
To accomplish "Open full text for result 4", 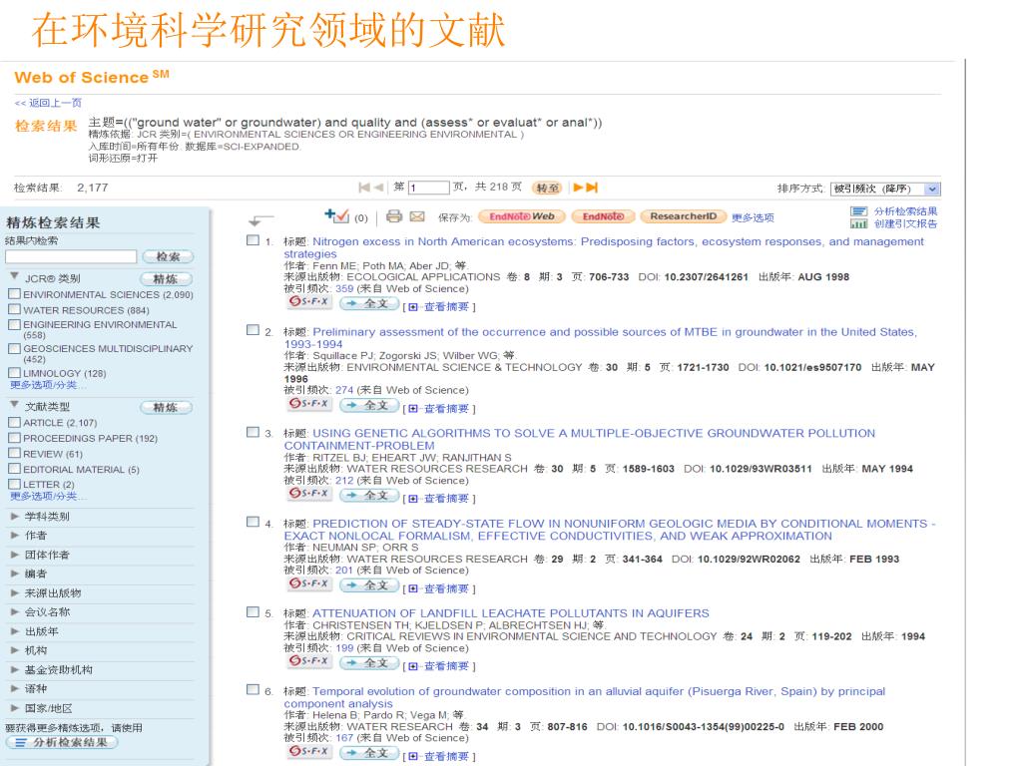I will (x=370, y=584).
